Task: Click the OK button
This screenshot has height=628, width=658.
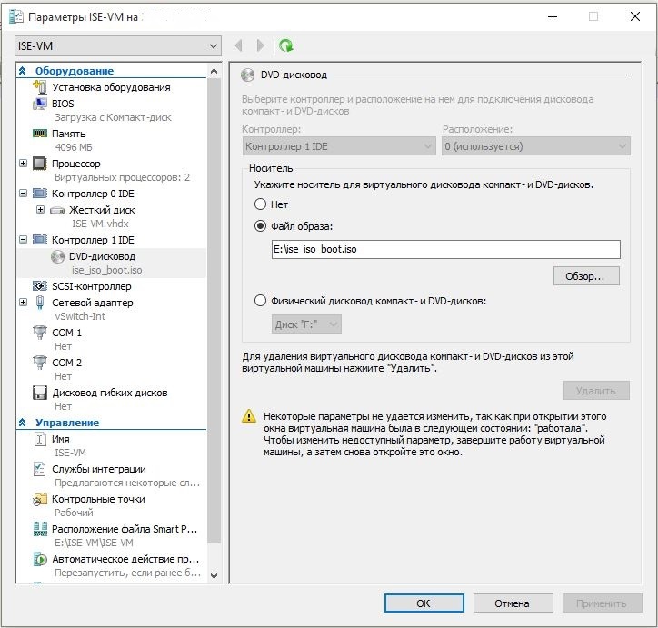Action: (424, 603)
